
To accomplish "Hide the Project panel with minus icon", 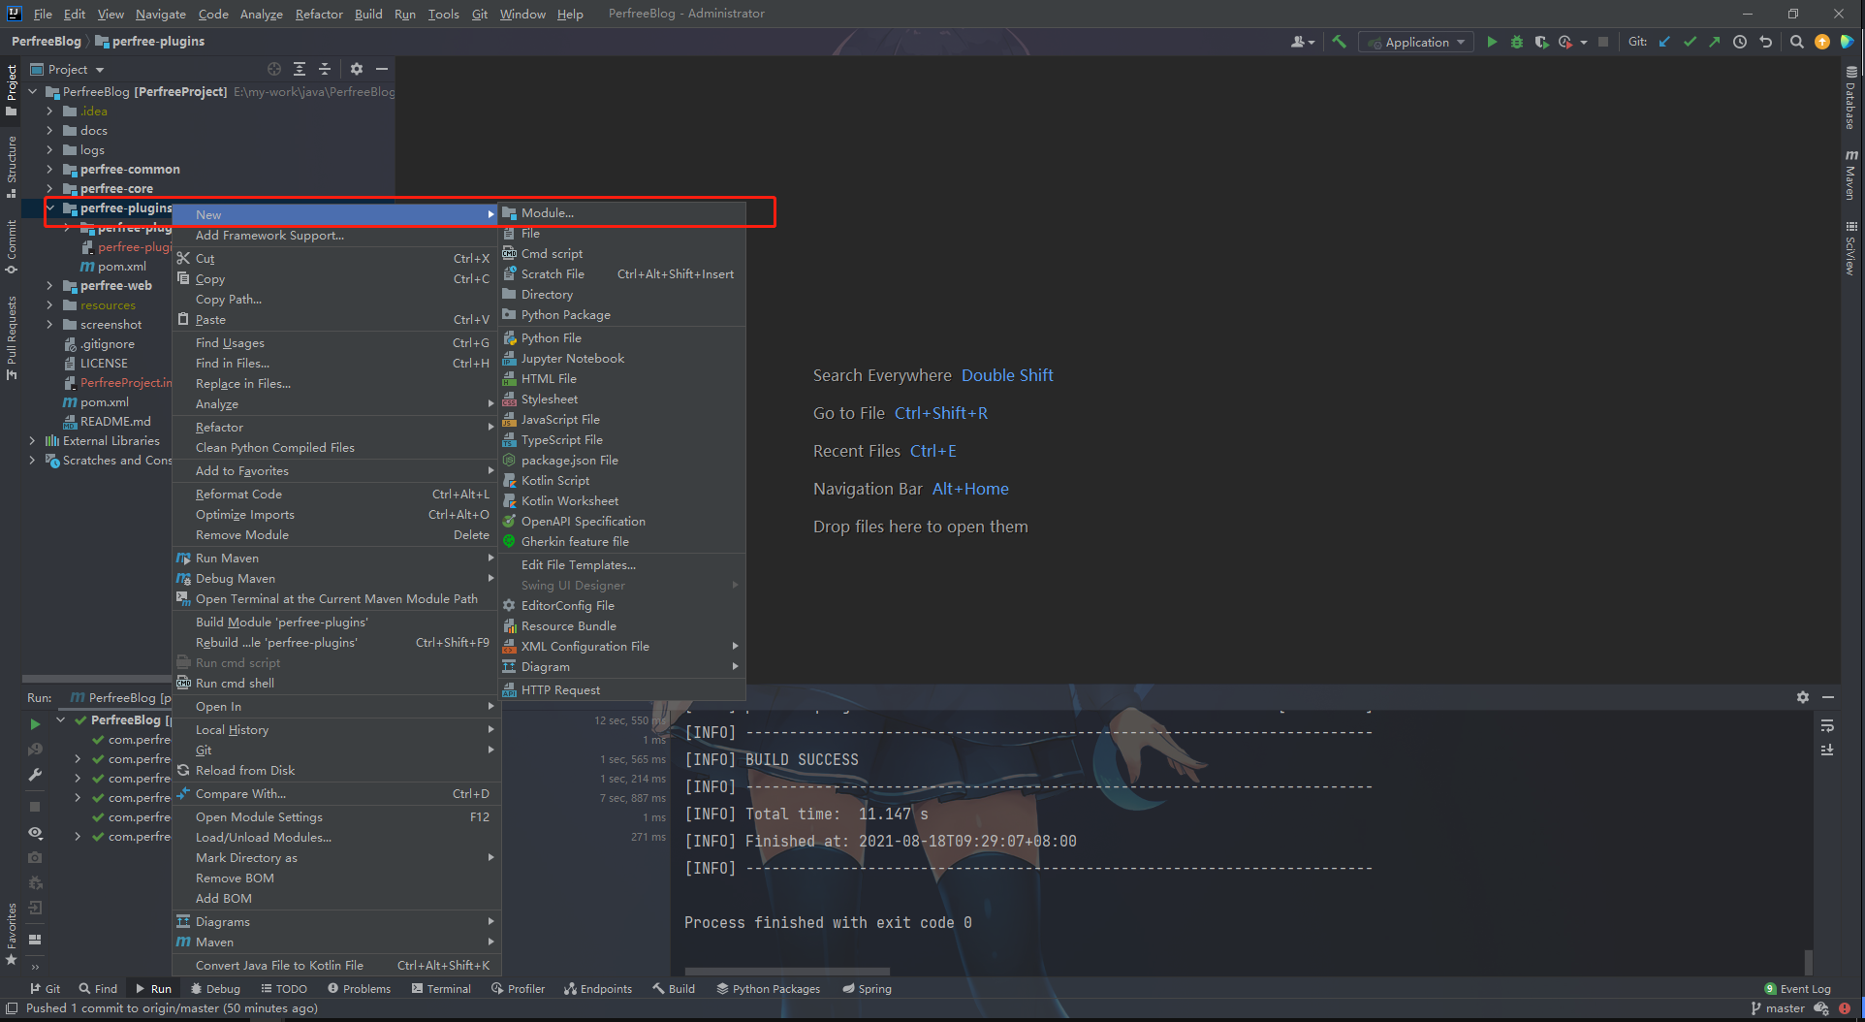I will tap(382, 69).
